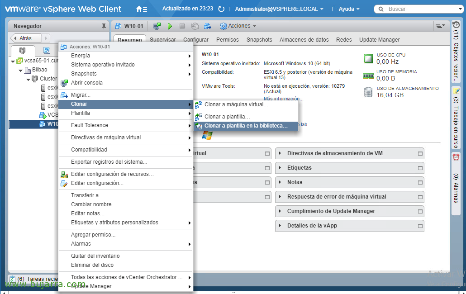
Task: Switch to the Configurar tab
Action: click(196, 40)
